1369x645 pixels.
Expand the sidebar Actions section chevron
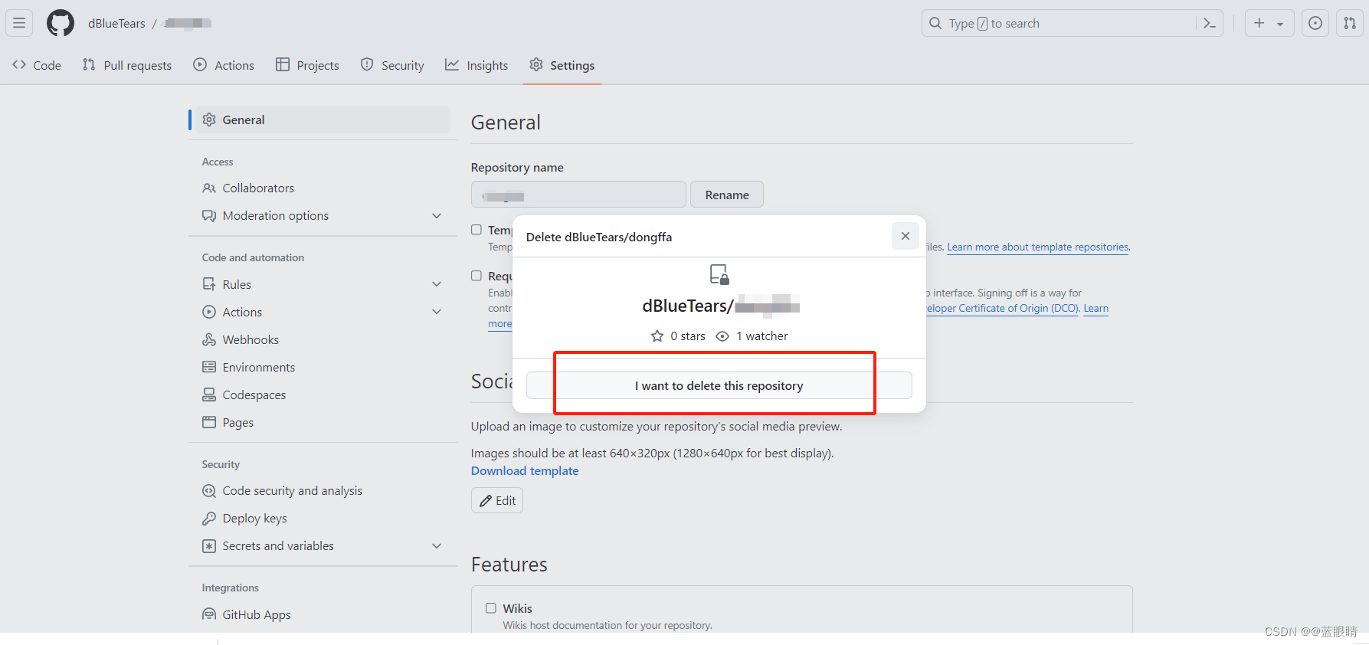(437, 312)
